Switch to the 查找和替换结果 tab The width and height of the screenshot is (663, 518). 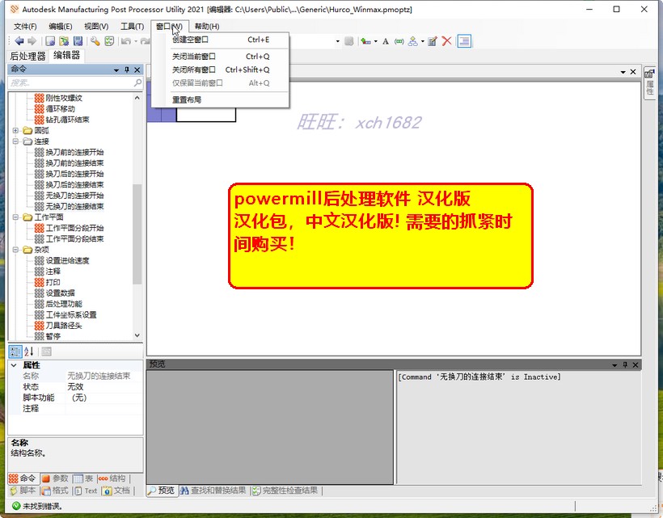213,491
